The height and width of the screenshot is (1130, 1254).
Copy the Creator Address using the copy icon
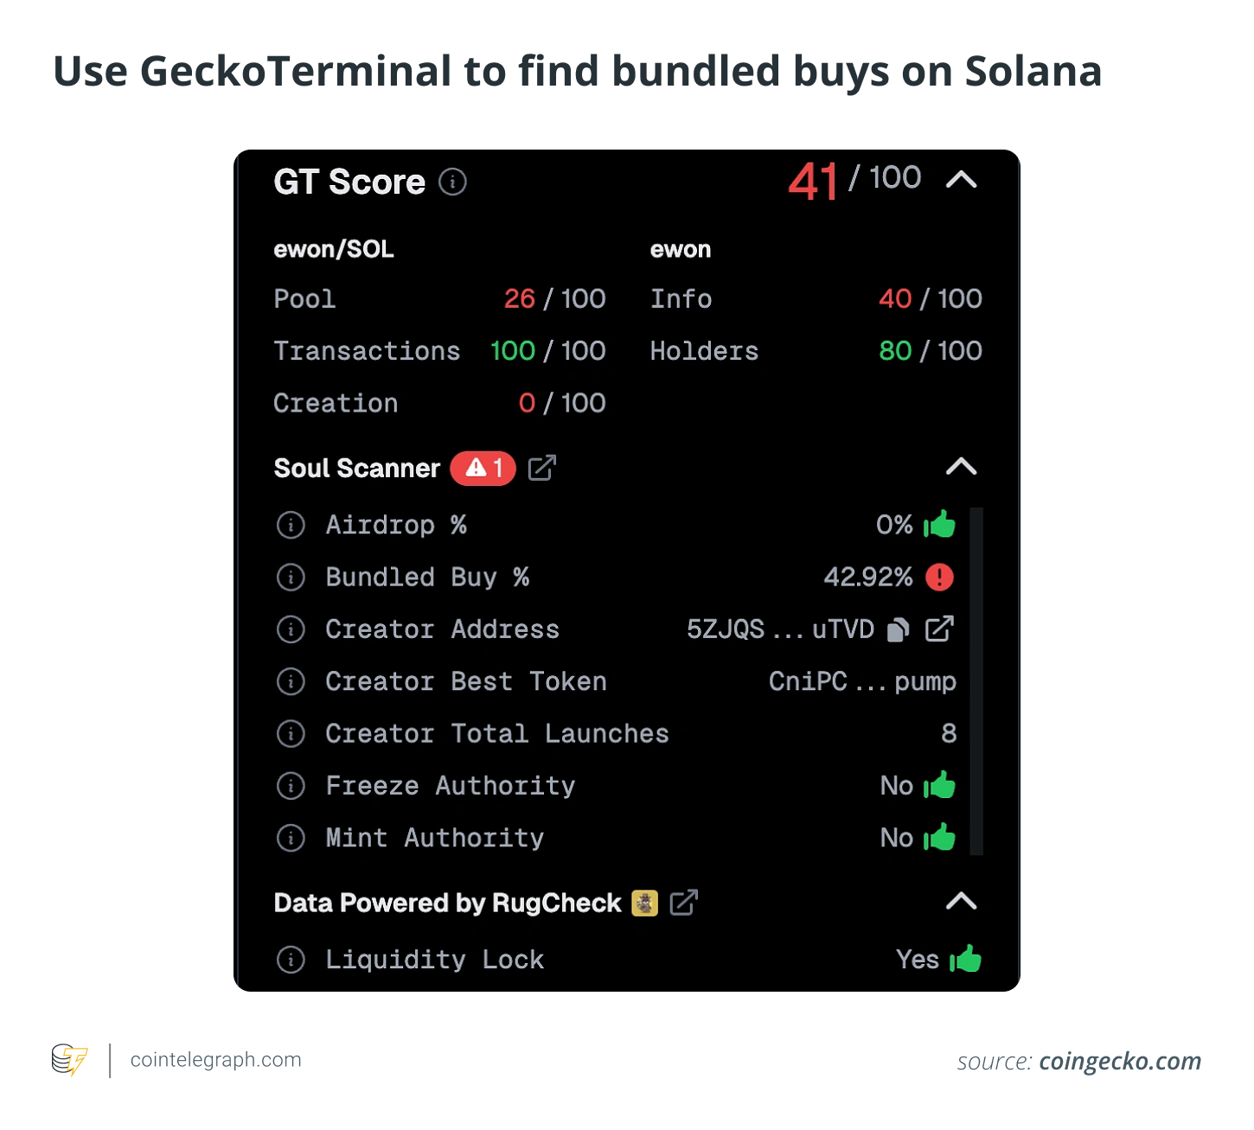pos(899,629)
